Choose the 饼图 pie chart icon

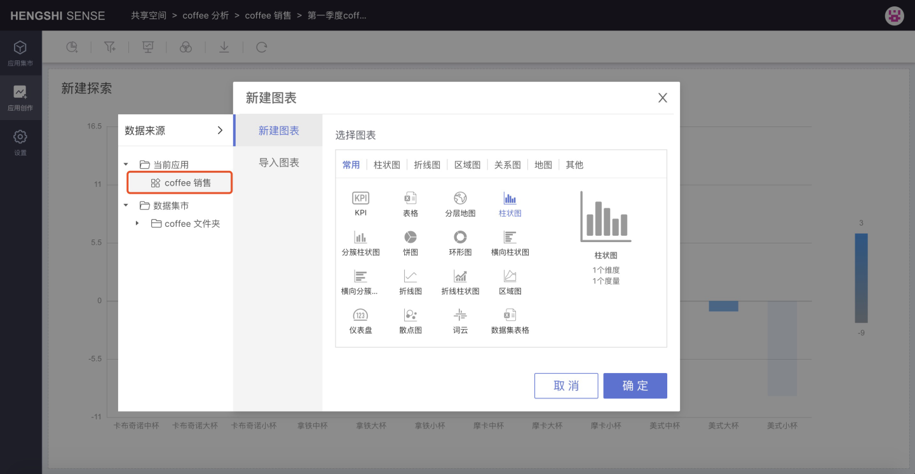point(410,238)
